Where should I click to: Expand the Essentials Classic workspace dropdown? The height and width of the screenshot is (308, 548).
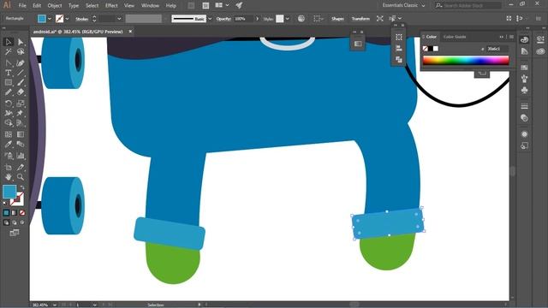(x=403, y=6)
